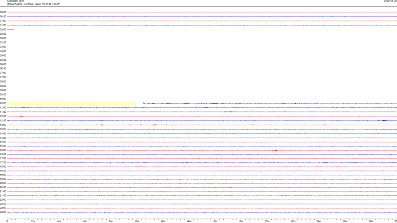Click the 17:30 time label
The height and width of the screenshot is (223, 397).
[x=3, y=163]
